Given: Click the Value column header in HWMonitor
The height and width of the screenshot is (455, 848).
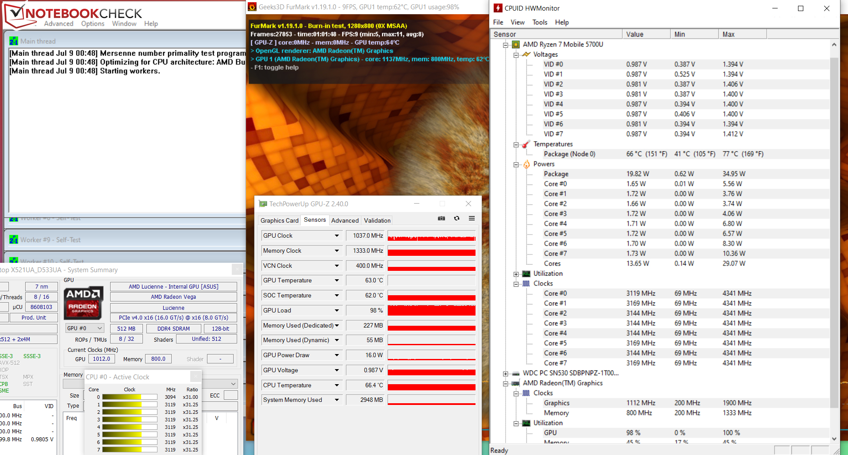Looking at the screenshot, I should pyautogui.click(x=646, y=34).
